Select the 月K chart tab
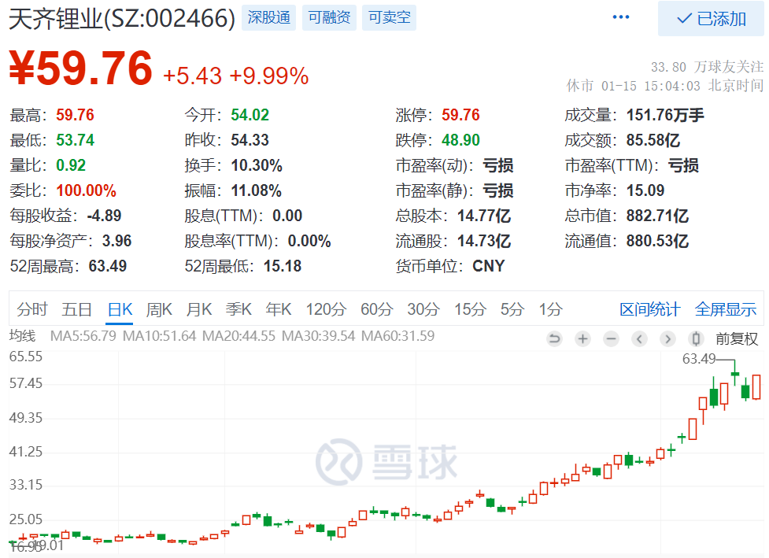Image resolution: width=769 pixels, height=558 pixels. (x=199, y=309)
